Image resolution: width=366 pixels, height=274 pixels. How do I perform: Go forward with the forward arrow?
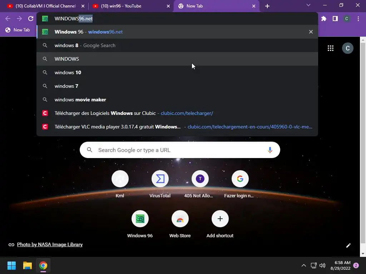point(19,19)
